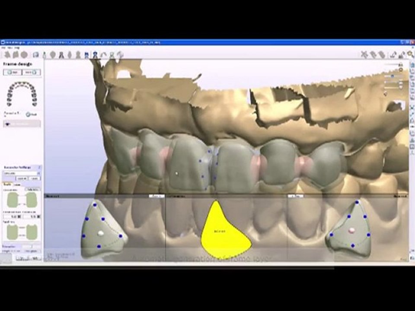The width and height of the screenshot is (415, 311).
Task: Click the stepper arrows of the left numeric field
Action: tap(19, 216)
